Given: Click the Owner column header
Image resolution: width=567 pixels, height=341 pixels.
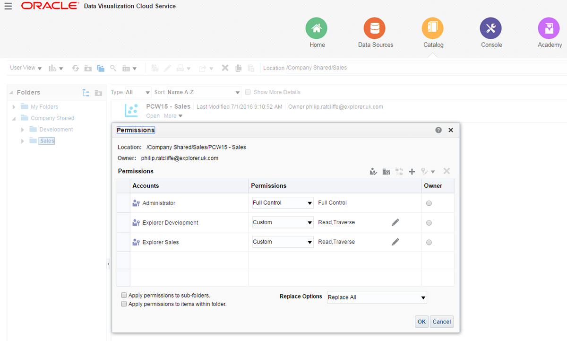Looking at the screenshot, I should [x=438, y=186].
